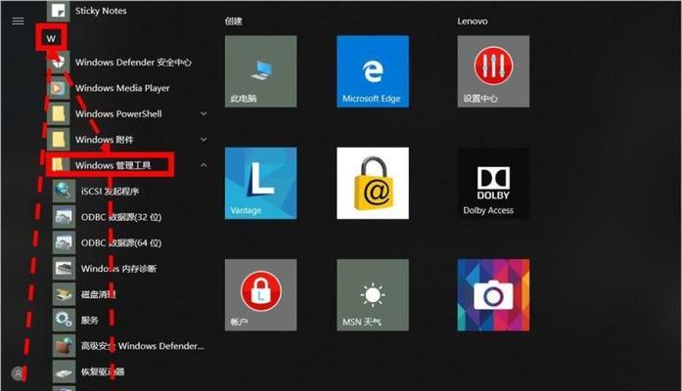The width and height of the screenshot is (682, 391).
Task: Open 高级安全 Windows Defender firewall icon
Action: point(64,346)
